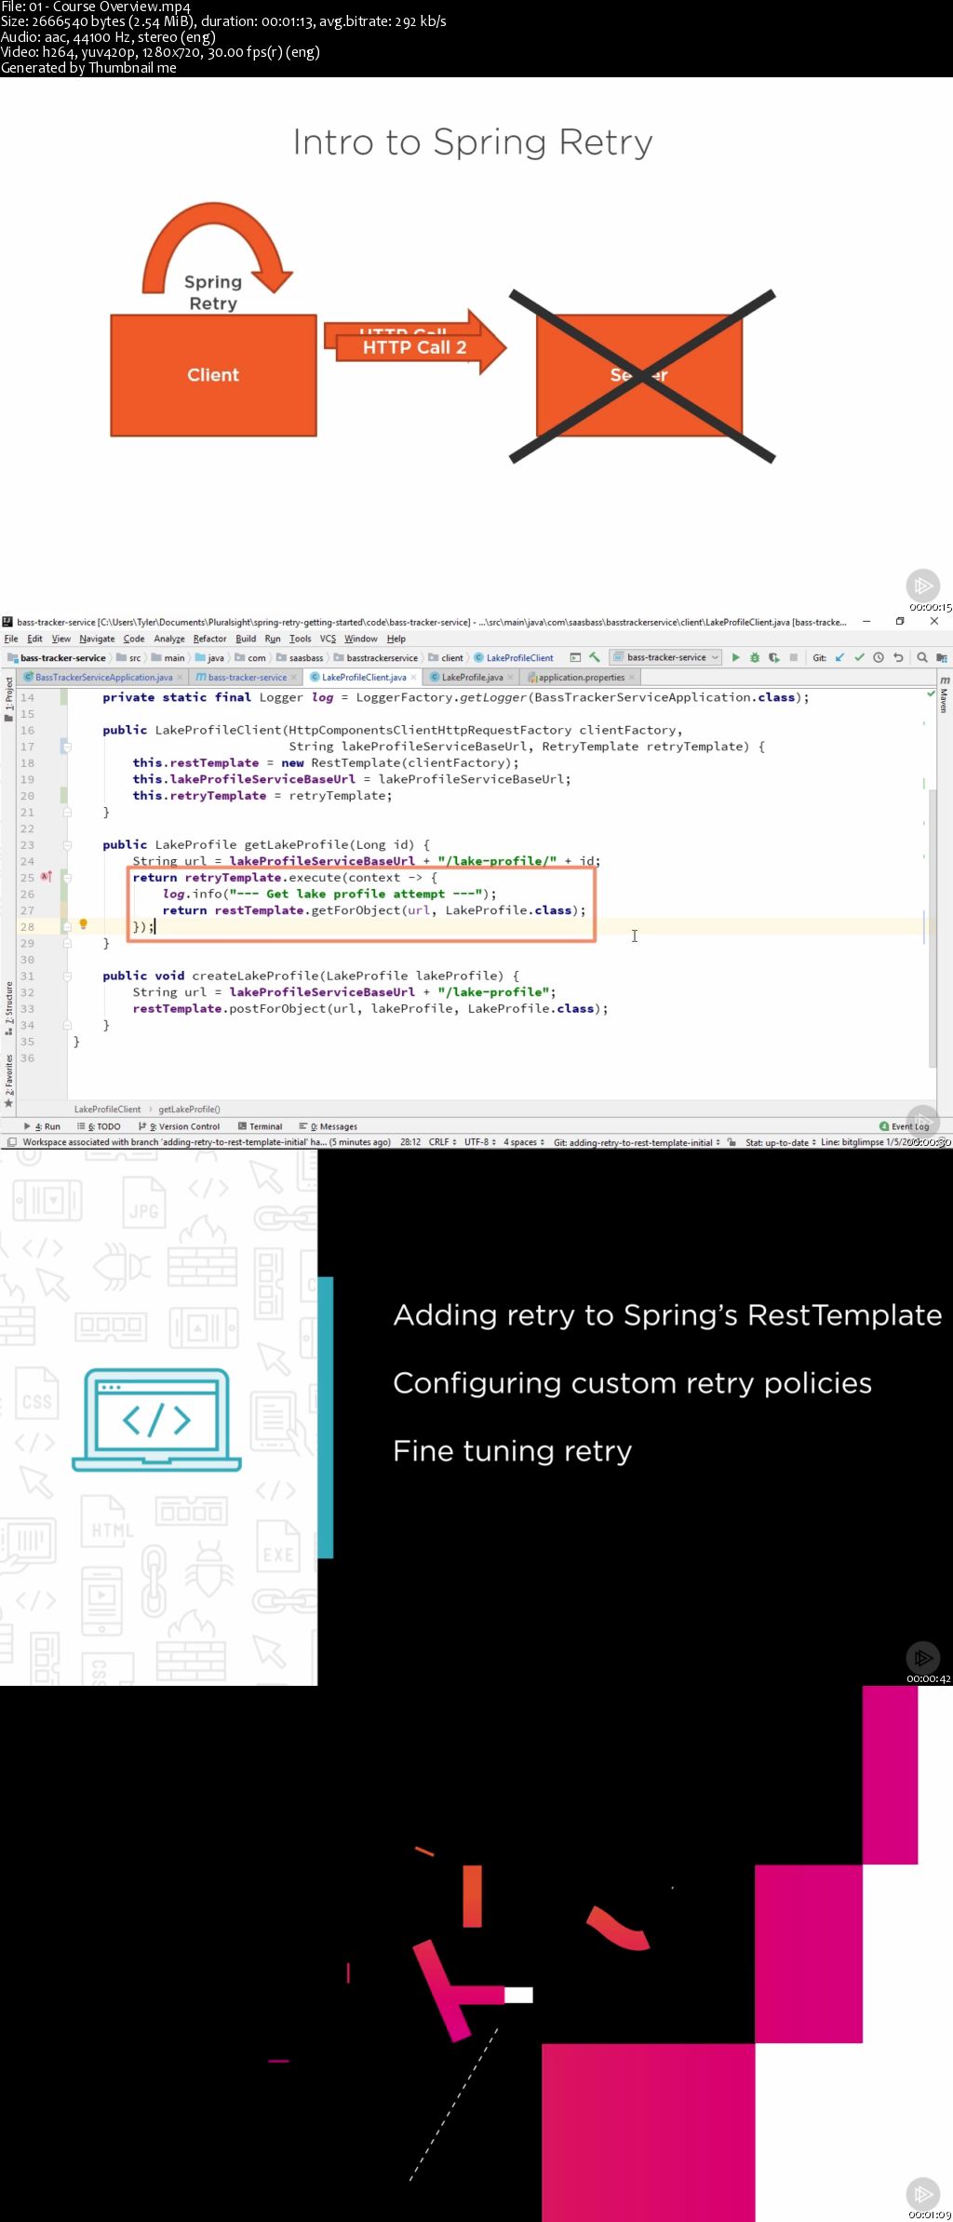This screenshot has width=953, height=2222.
Task: Click play overlay on the final pink frame
Action: (922, 2194)
